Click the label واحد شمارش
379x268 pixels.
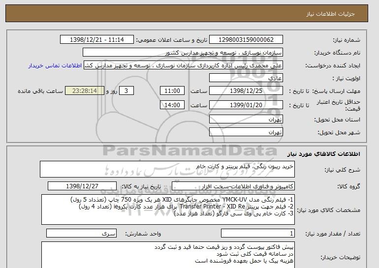(143, 234)
